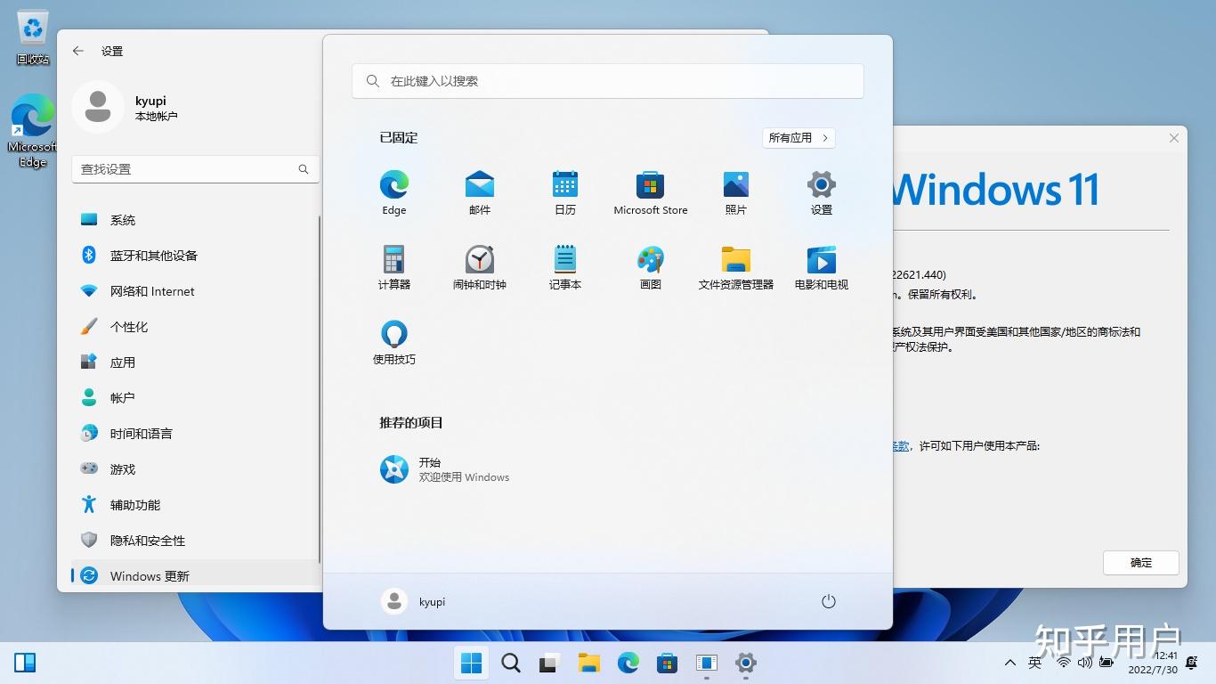Click the 开始 recommended item

(x=445, y=469)
